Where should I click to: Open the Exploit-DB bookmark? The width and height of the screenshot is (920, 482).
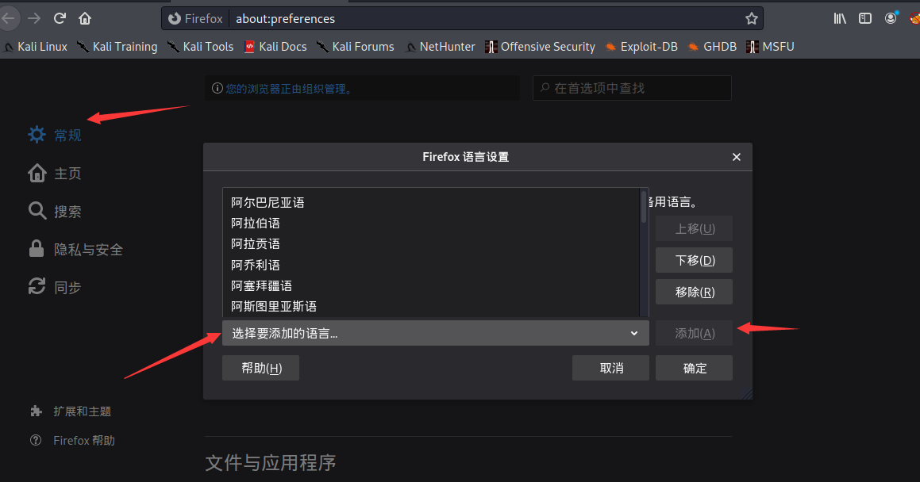click(x=641, y=47)
